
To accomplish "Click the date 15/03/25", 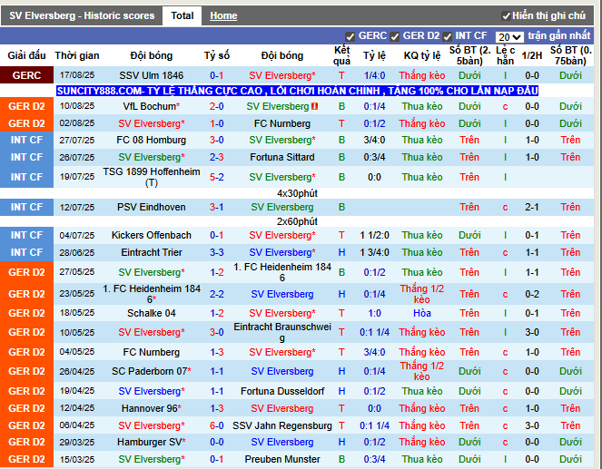I will (x=77, y=459).
